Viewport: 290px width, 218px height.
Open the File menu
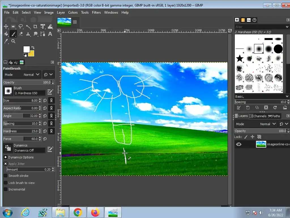coord(7,12)
